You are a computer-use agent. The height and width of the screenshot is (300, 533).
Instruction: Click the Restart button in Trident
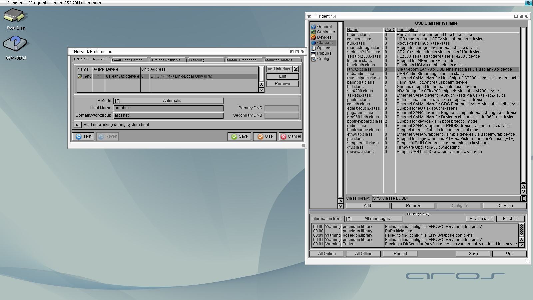click(400, 254)
